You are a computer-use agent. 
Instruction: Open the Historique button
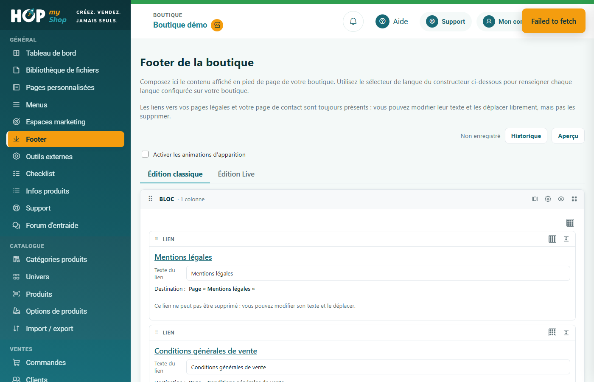(x=526, y=136)
